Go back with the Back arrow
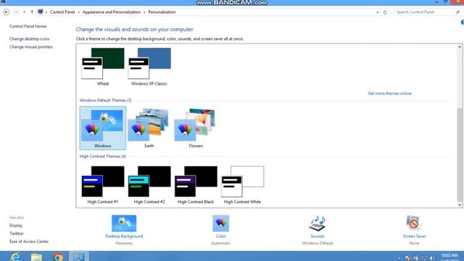Screen dimensions: 464x261 click(x=7, y=12)
